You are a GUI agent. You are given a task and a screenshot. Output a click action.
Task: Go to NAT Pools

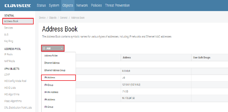[9, 61]
